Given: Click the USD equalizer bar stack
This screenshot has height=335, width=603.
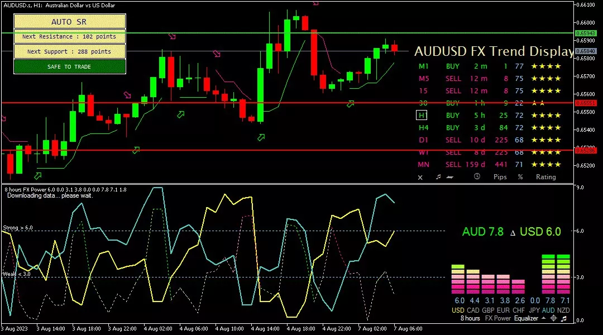Looking at the screenshot, I should point(458,279).
